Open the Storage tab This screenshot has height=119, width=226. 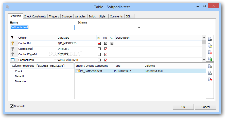pos(67,16)
